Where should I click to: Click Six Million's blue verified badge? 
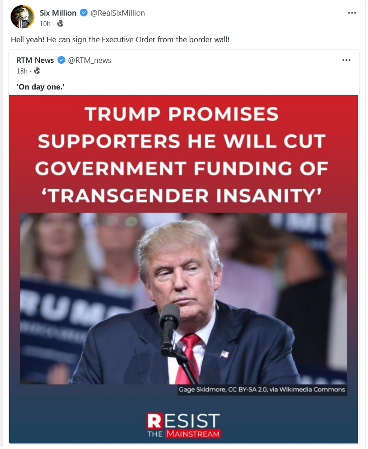(84, 13)
